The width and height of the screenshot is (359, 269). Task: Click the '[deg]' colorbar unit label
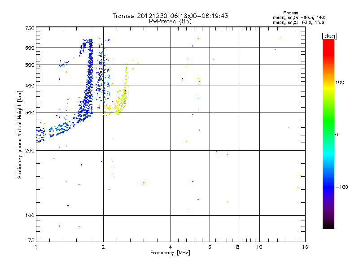pos(329,36)
